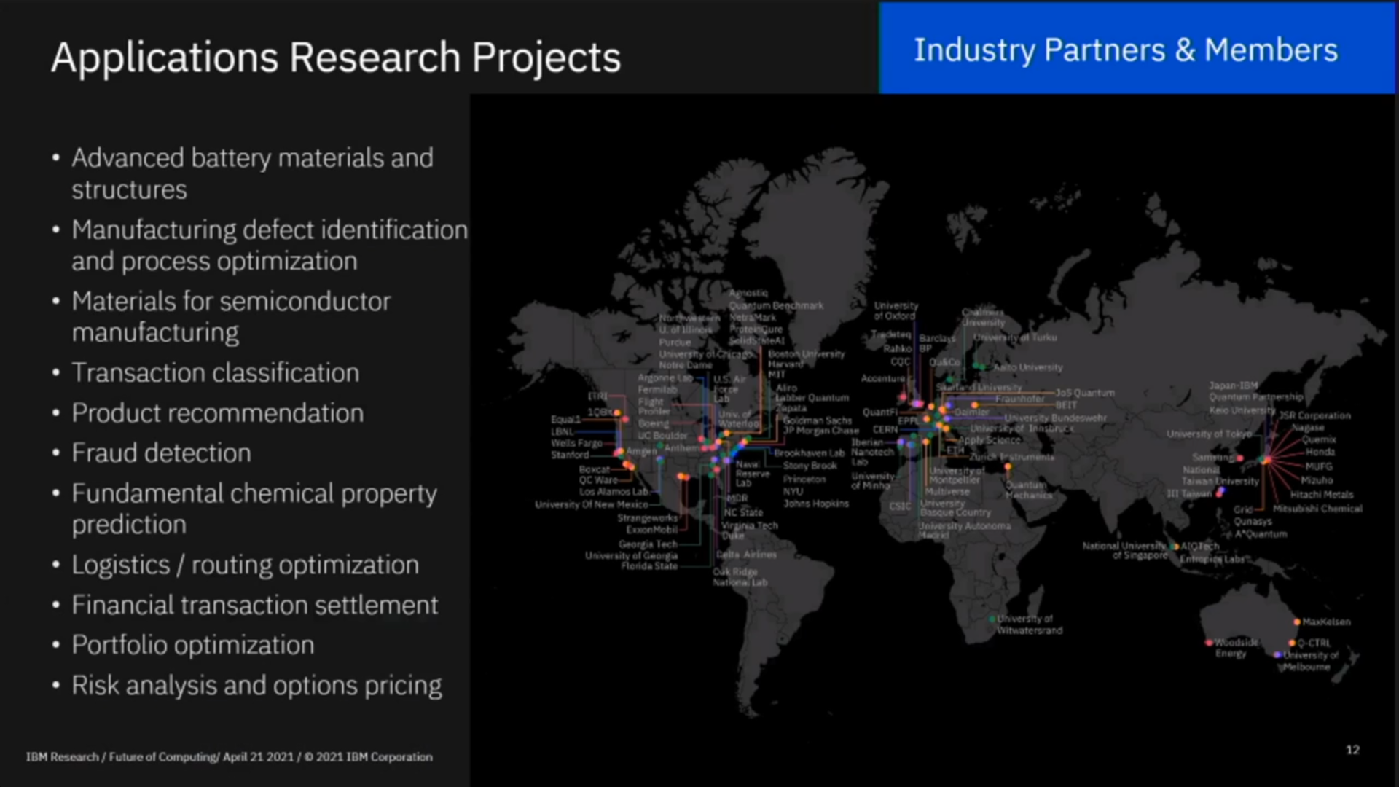
Task: Click the 'Keio University' map label
Action: (1242, 410)
